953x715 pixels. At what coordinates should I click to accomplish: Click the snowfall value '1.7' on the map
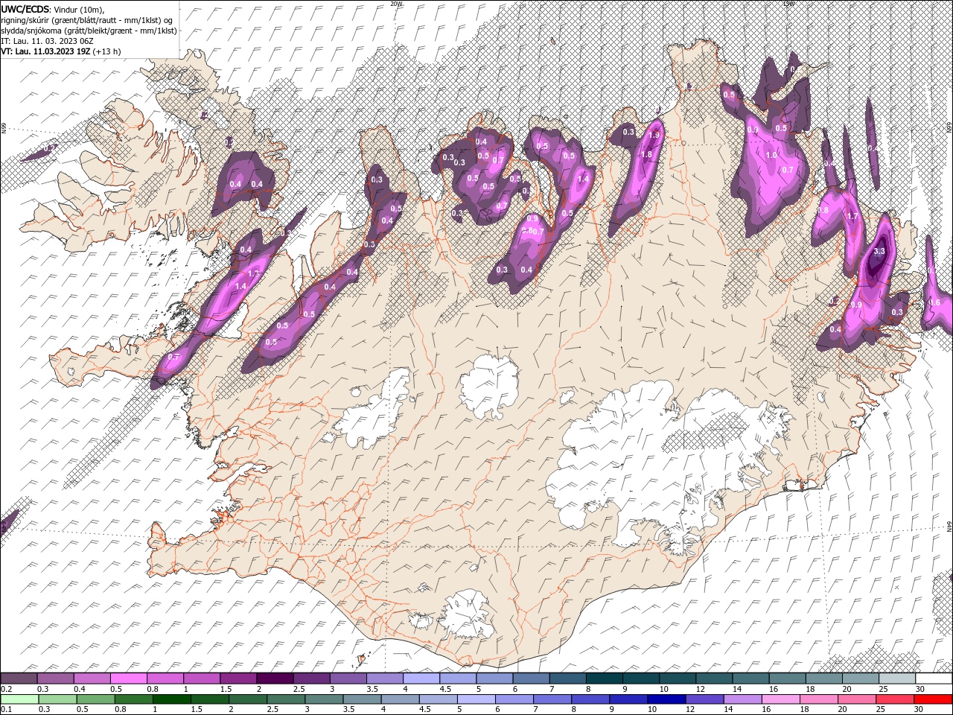(x=853, y=216)
